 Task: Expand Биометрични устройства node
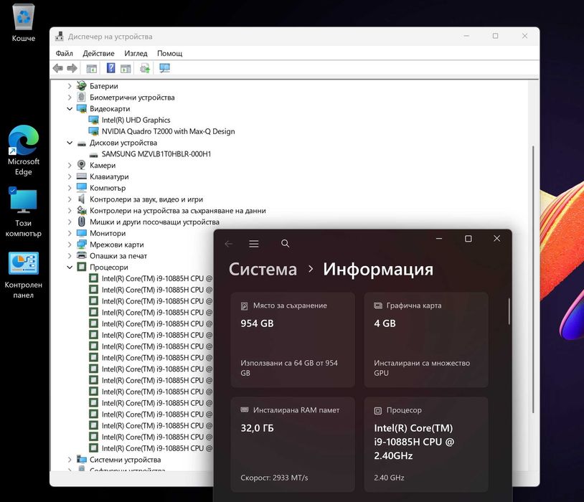click(x=70, y=98)
